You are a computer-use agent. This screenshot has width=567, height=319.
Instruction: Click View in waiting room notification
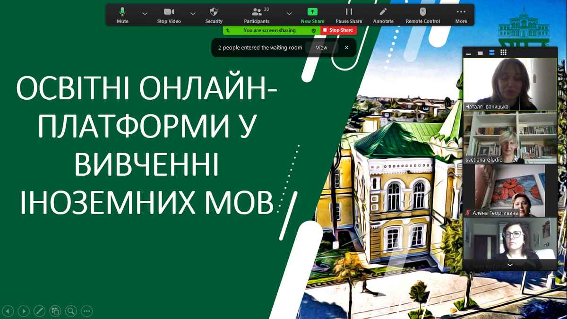(x=321, y=48)
